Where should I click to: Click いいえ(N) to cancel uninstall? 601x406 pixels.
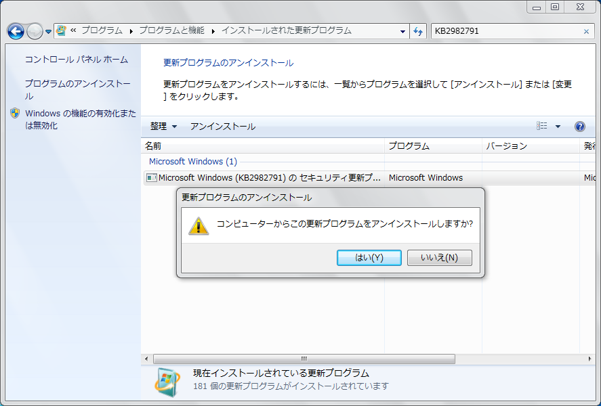[439, 258]
